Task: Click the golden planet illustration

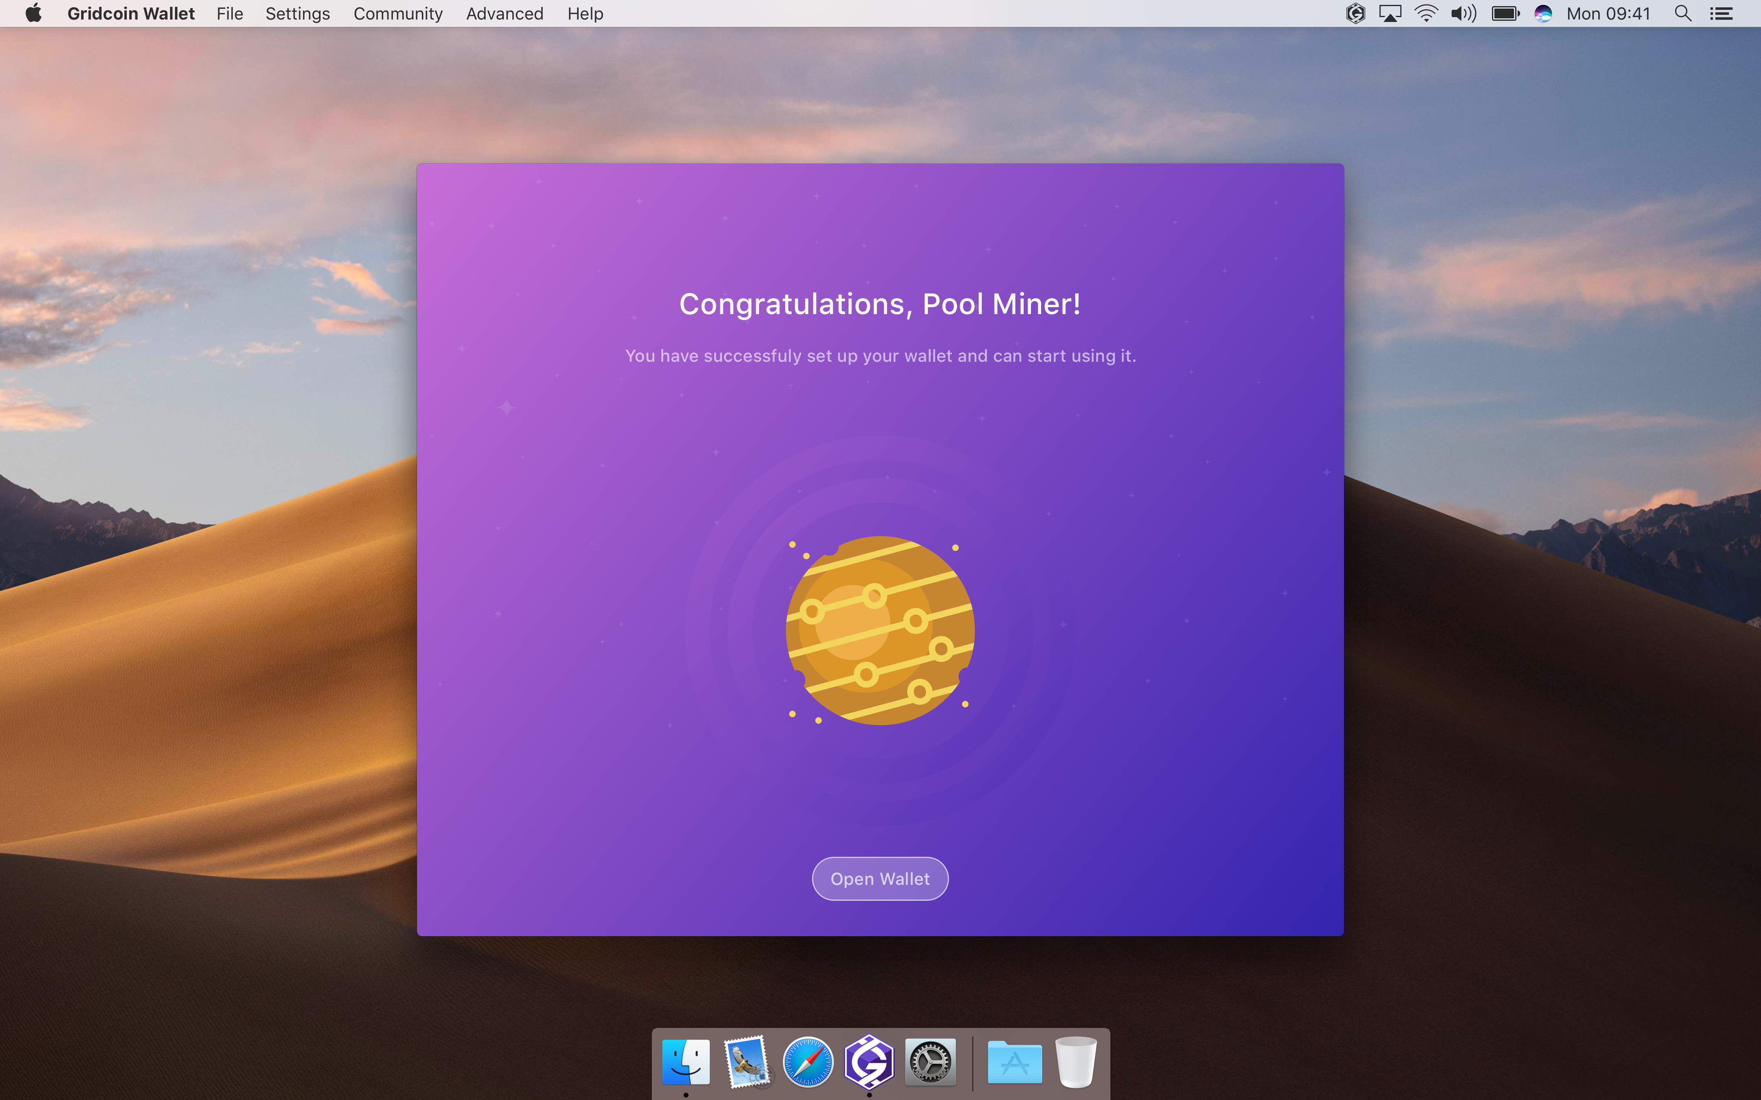Action: 880,630
